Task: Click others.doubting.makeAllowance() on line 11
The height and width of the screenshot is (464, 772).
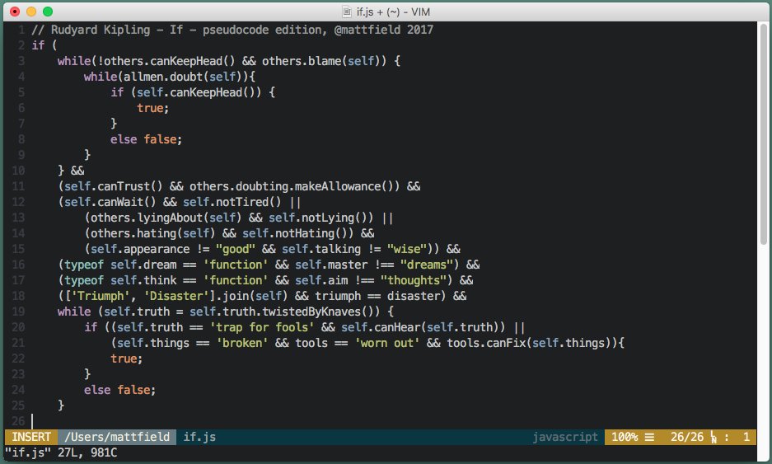Action: (x=292, y=186)
